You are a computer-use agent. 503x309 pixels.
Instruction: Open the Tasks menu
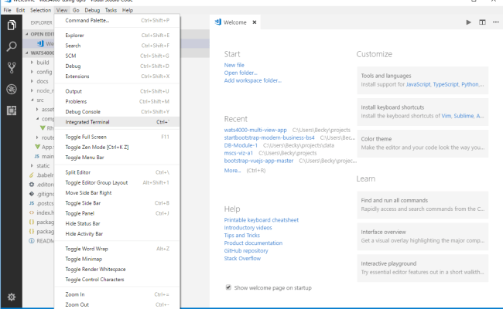pyautogui.click(x=111, y=10)
